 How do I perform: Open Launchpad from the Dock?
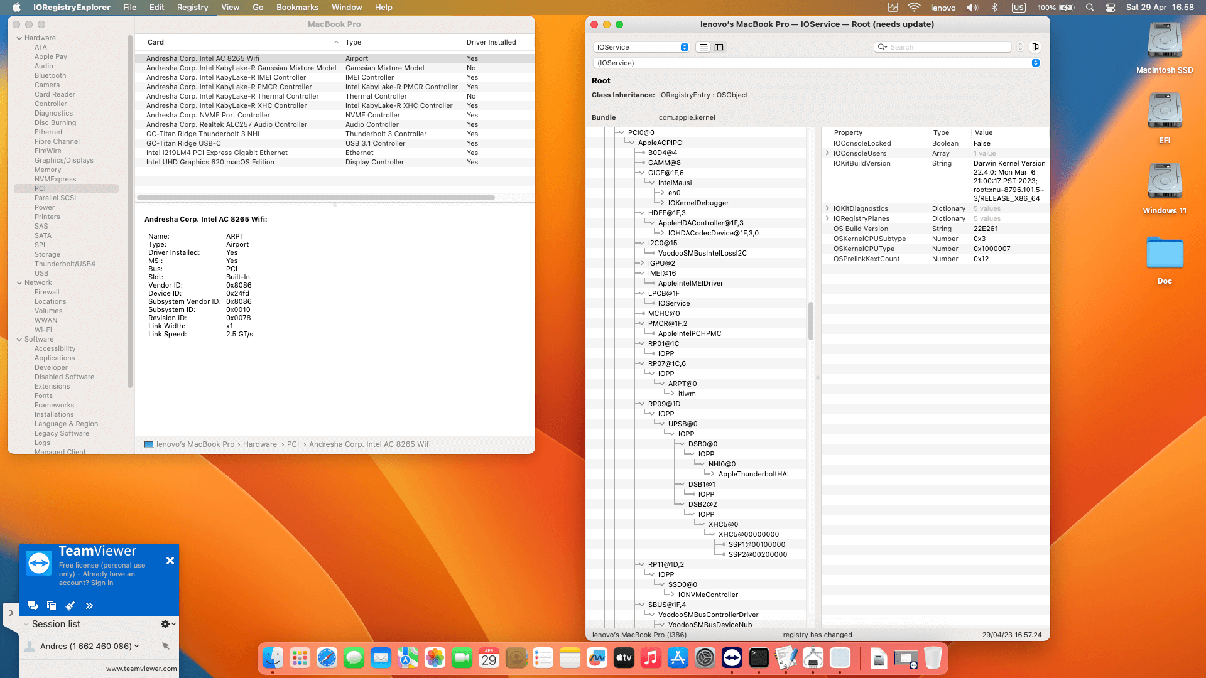coord(300,658)
